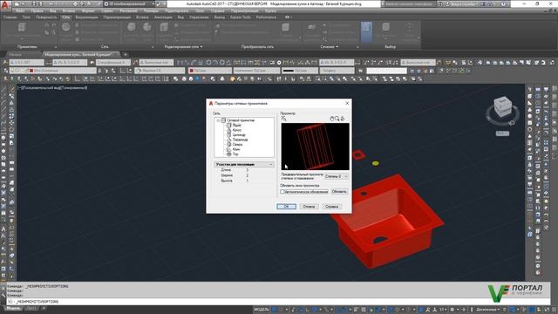Collapse the Сетевой примитив tree root node

pyautogui.click(x=218, y=120)
